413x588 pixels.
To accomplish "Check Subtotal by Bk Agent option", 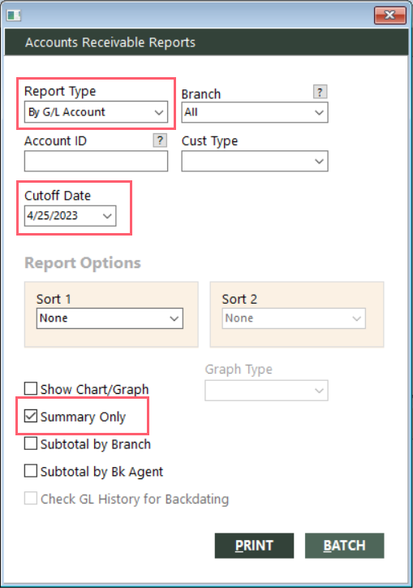I will pos(31,470).
